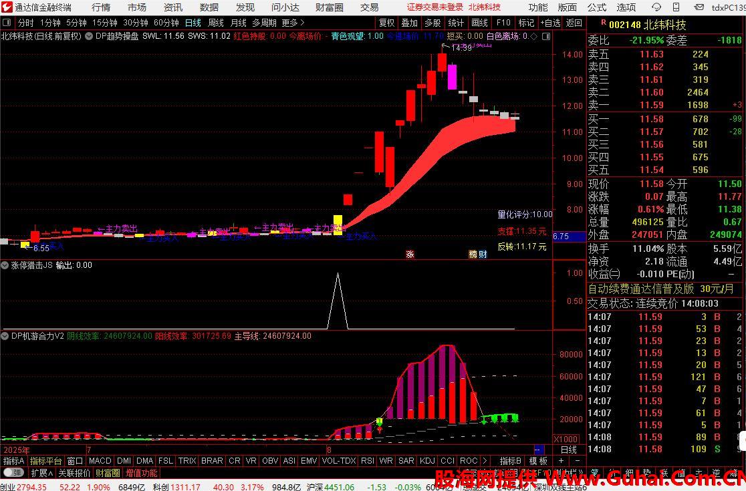Open the 版面 menu
Viewport: 746px width, 491px height.
567,7
